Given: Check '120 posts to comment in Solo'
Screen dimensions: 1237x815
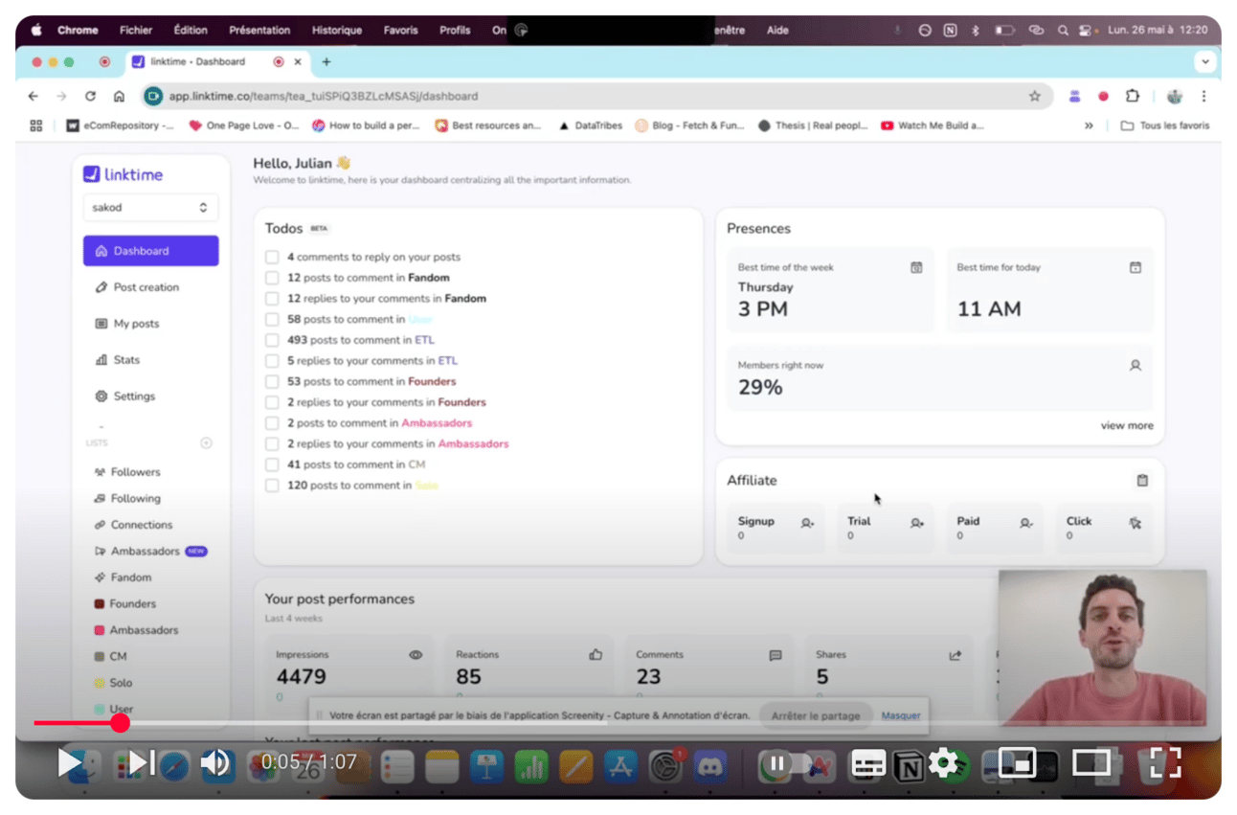Looking at the screenshot, I should (272, 486).
